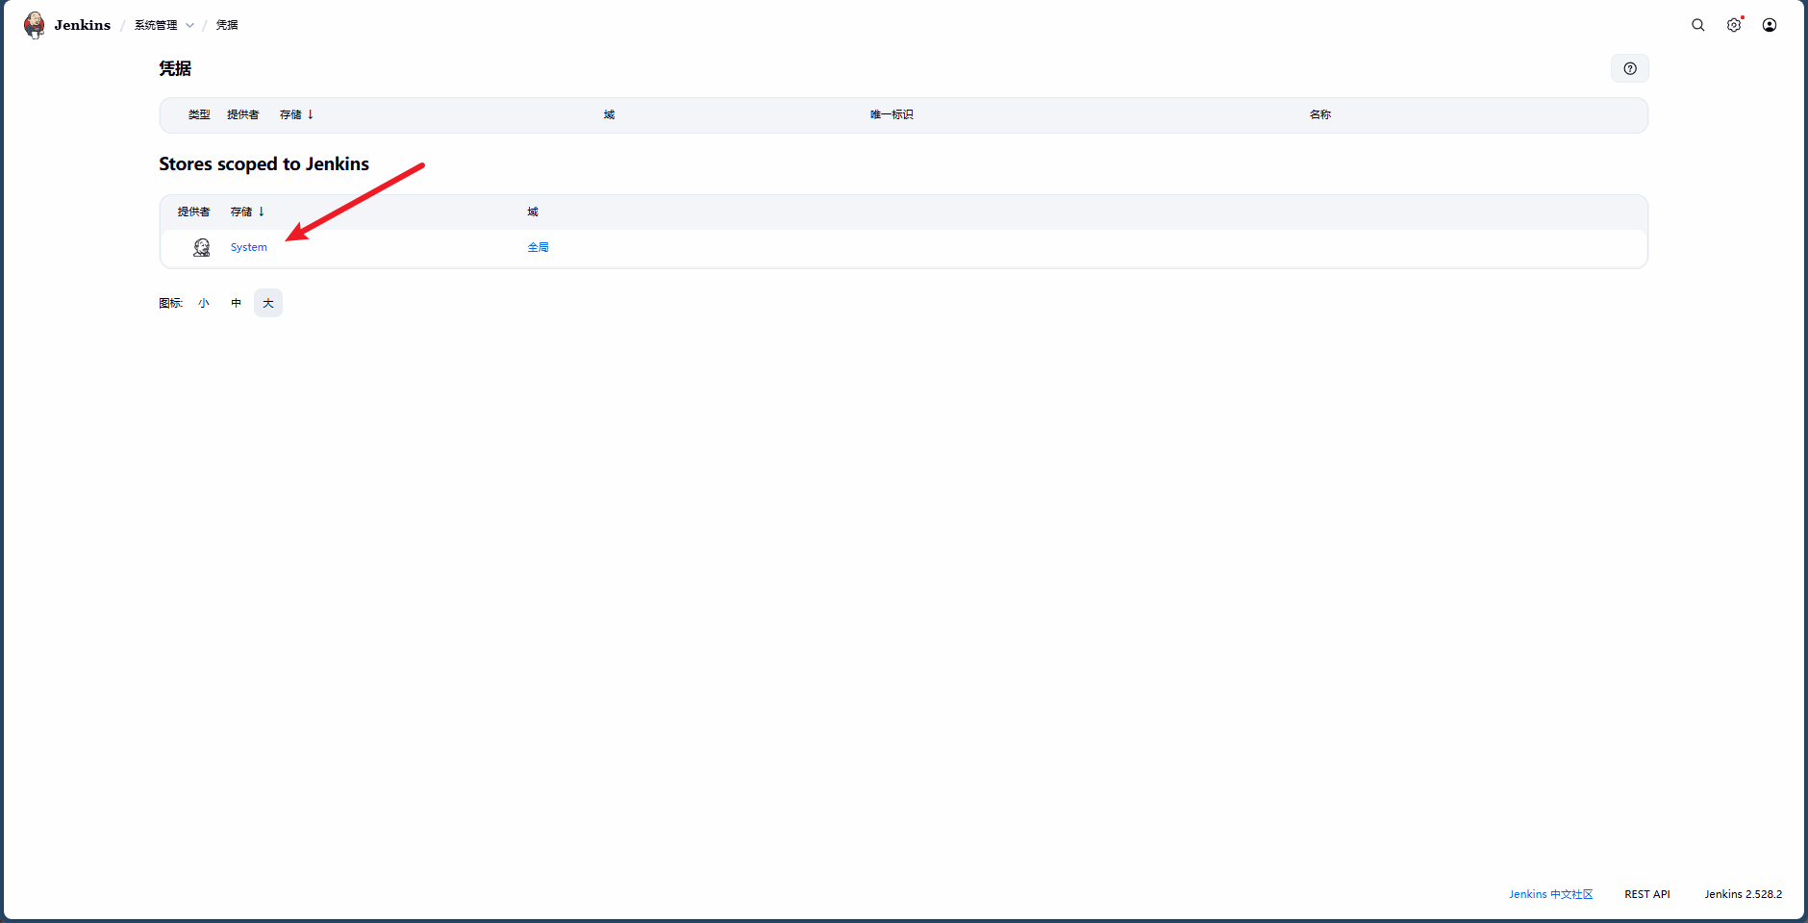
Task: Open the REST API footer link
Action: (x=1647, y=894)
